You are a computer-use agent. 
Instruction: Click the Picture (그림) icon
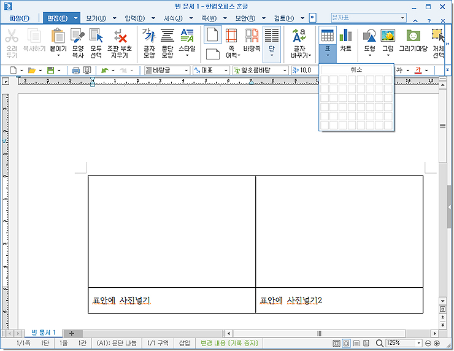(x=388, y=36)
